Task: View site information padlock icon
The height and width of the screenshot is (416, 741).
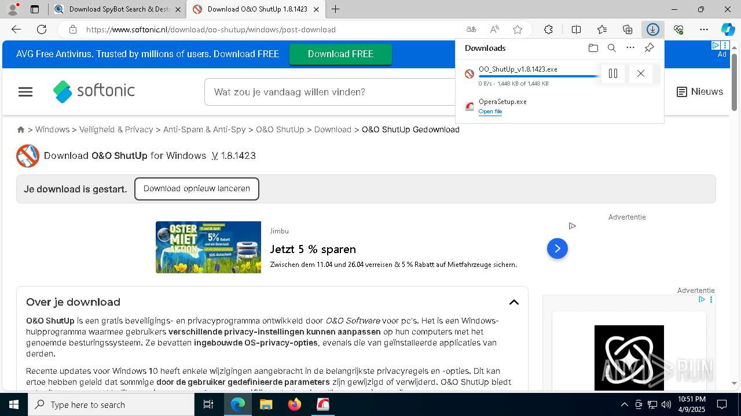Action: 73,29
